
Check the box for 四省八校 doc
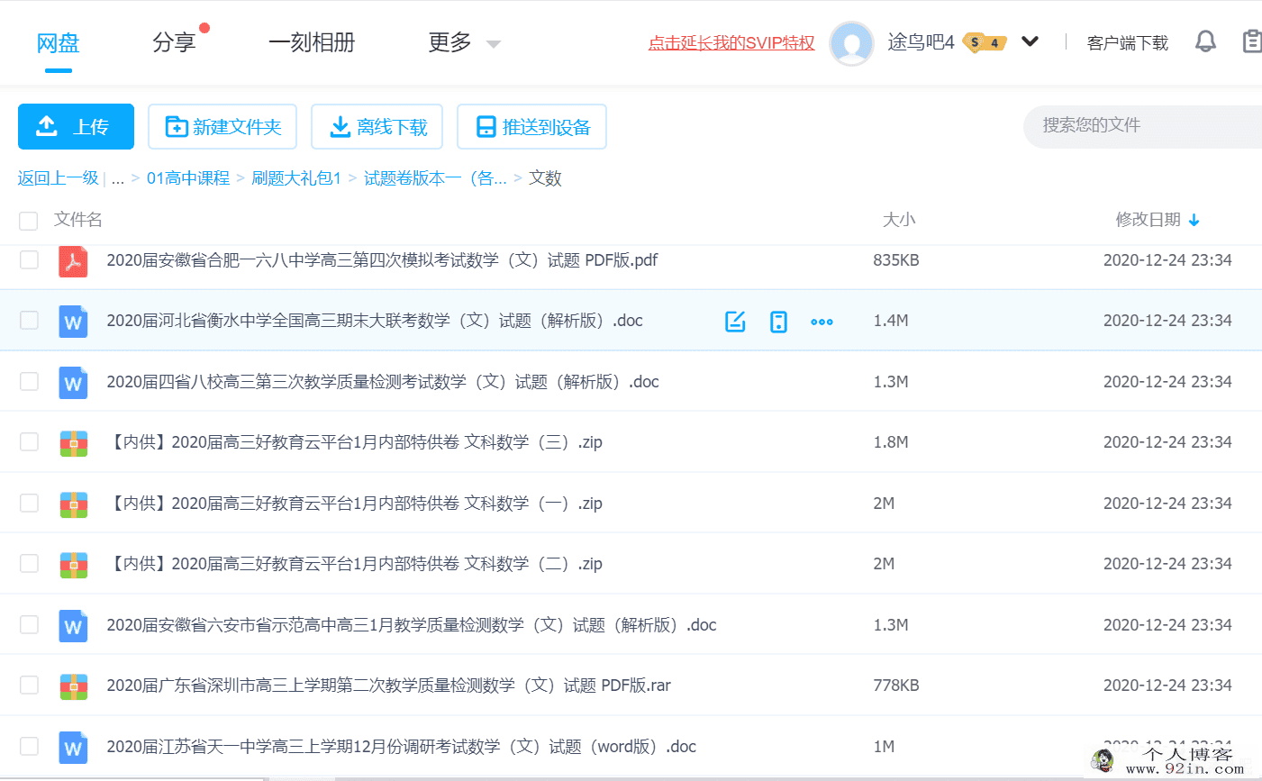tap(29, 381)
